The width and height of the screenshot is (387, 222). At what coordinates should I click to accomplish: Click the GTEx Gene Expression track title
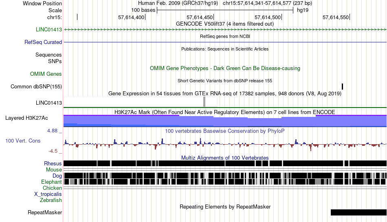pos(225,94)
